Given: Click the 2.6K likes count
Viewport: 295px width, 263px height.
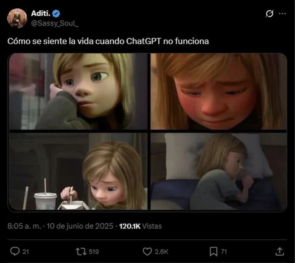Looking at the screenshot, I should tap(161, 251).
